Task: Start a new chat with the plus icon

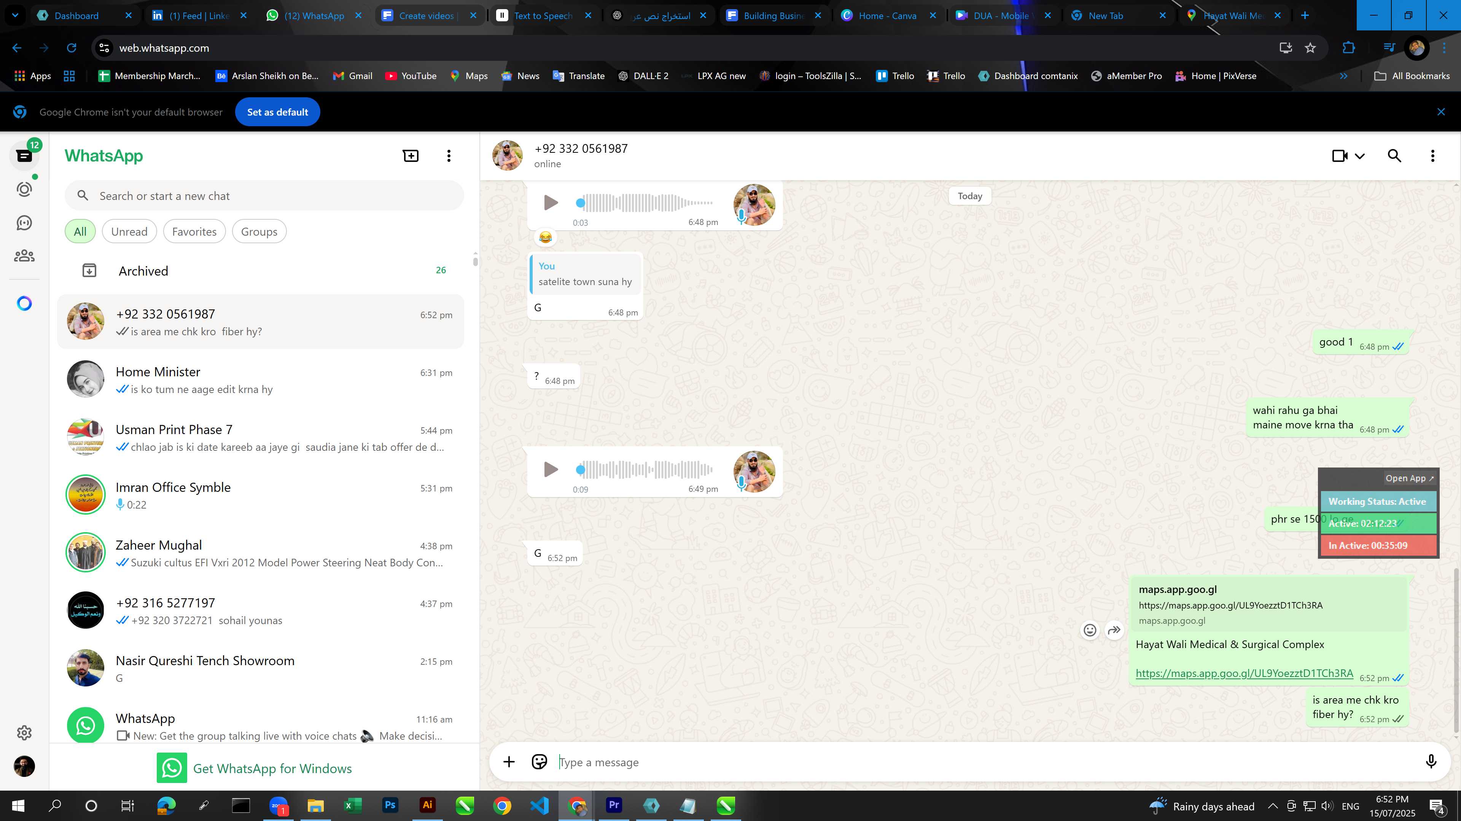Action: tap(411, 156)
